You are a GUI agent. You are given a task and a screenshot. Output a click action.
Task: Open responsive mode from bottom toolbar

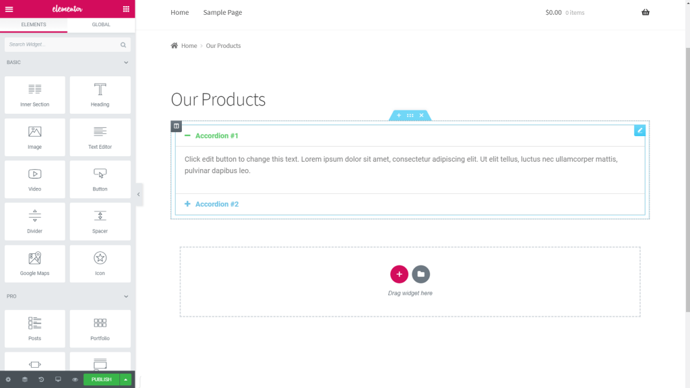tap(58, 380)
